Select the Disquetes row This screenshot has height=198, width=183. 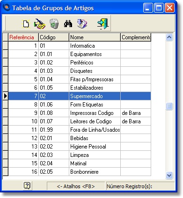click(80, 71)
